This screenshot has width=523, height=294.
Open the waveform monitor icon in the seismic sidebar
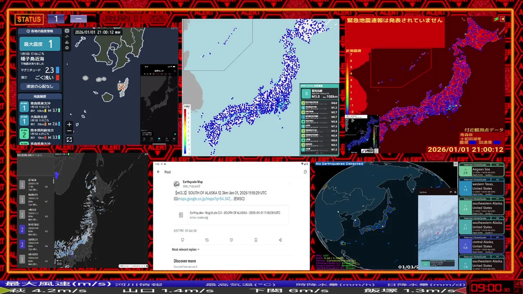67,36
